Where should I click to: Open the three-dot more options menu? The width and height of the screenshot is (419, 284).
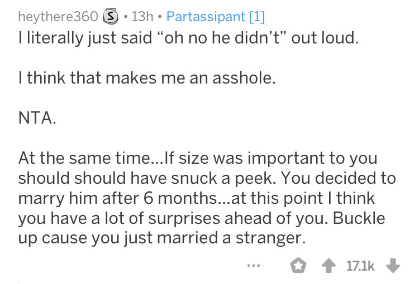[254, 266]
